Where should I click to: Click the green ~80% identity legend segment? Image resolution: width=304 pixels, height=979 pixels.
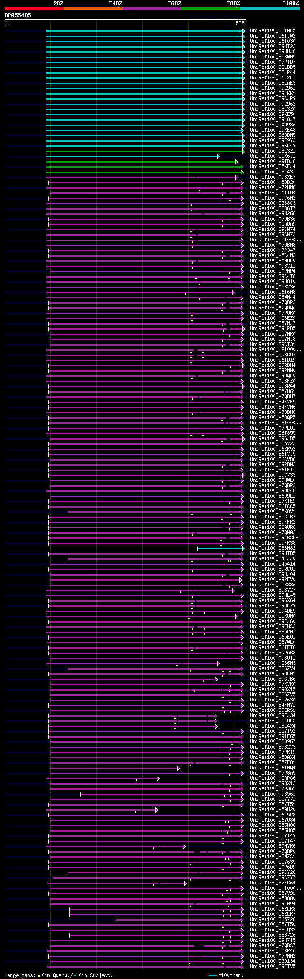coord(211,9)
